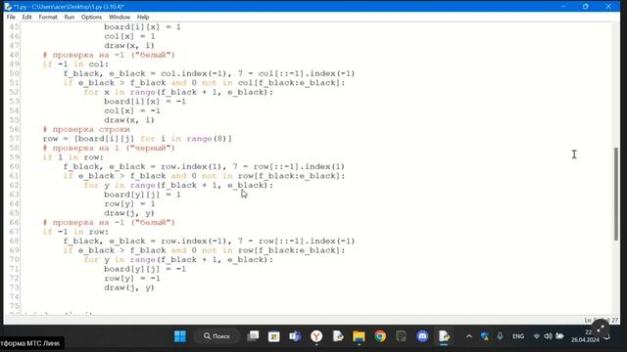The image size is (627, 352).
Task: Open the File menu
Action: 11,18
